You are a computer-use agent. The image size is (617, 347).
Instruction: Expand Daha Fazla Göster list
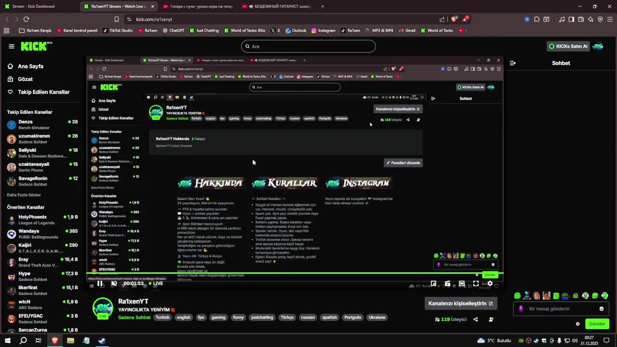24,195
